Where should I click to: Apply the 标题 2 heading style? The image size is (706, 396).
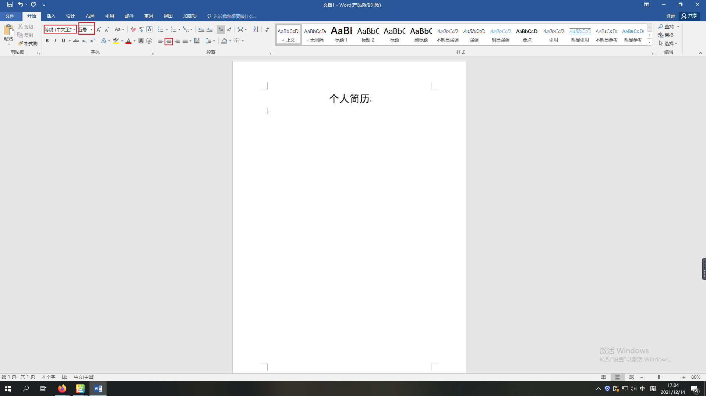[x=368, y=35]
